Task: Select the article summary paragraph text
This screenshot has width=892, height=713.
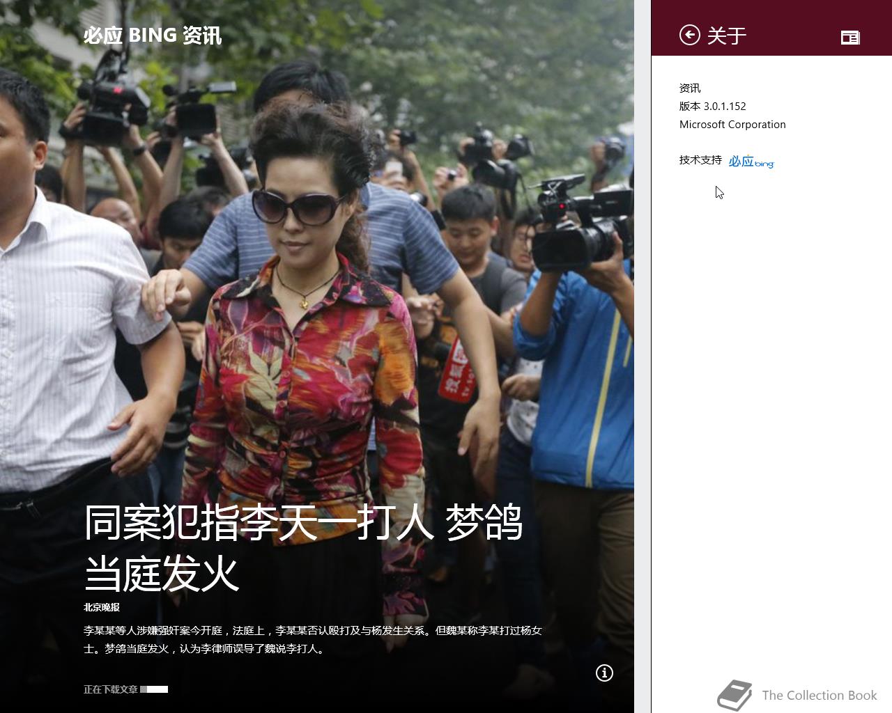Action: pyautogui.click(x=313, y=639)
